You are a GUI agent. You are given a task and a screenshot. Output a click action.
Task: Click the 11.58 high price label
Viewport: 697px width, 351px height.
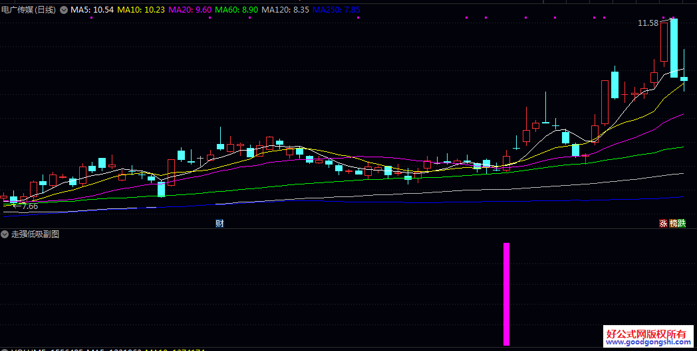pyautogui.click(x=648, y=23)
